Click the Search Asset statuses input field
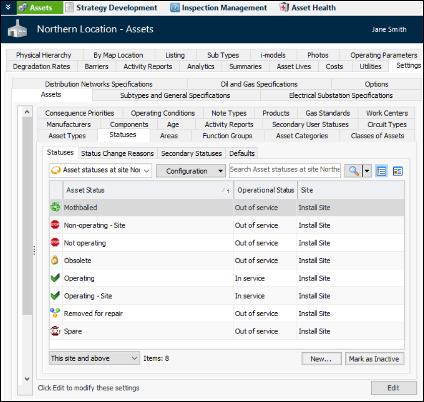This screenshot has width=424, height=402. [x=285, y=169]
